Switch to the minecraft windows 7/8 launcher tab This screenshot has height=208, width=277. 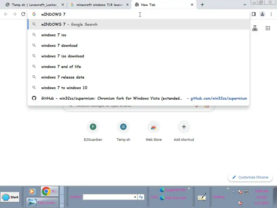click(x=99, y=5)
